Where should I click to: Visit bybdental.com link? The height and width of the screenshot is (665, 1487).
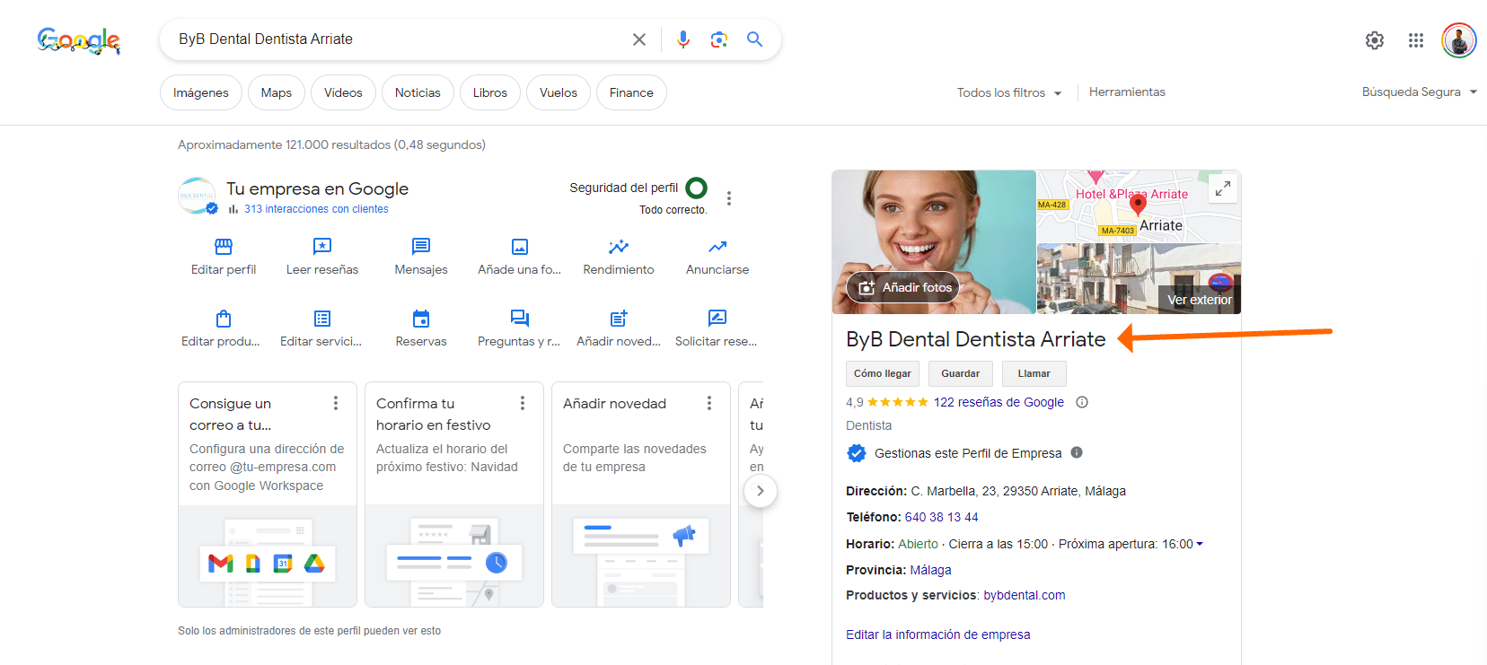[x=1025, y=595]
